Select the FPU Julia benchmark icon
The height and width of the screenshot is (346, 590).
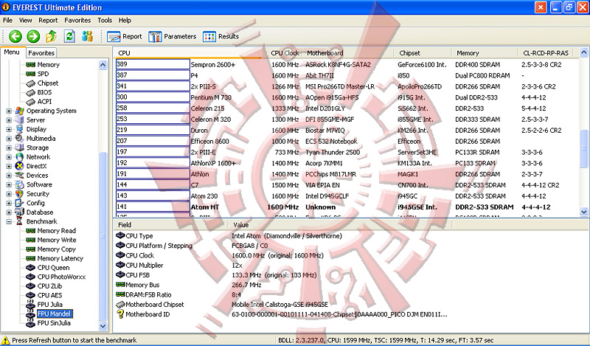coord(30,305)
